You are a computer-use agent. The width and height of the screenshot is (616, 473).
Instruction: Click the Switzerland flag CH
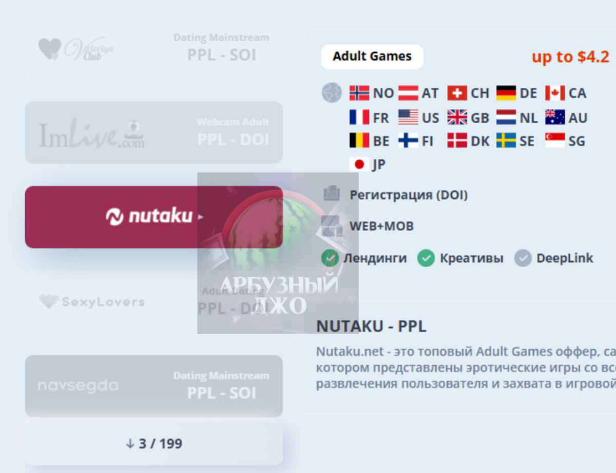coord(457,93)
